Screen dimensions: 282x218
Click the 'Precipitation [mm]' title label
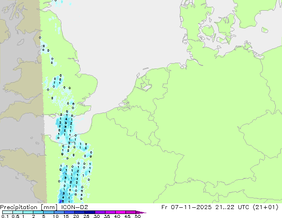point(29,207)
